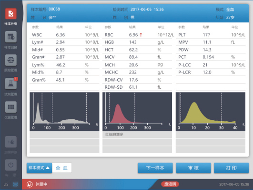The height and width of the screenshot is (190, 253).
Task: Click the yellow PLT histogram chart
Action: 211,111
